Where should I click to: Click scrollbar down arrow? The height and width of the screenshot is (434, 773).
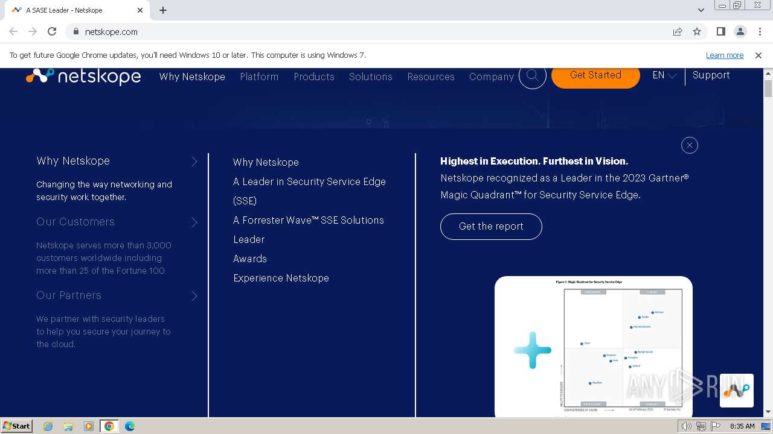point(768,412)
